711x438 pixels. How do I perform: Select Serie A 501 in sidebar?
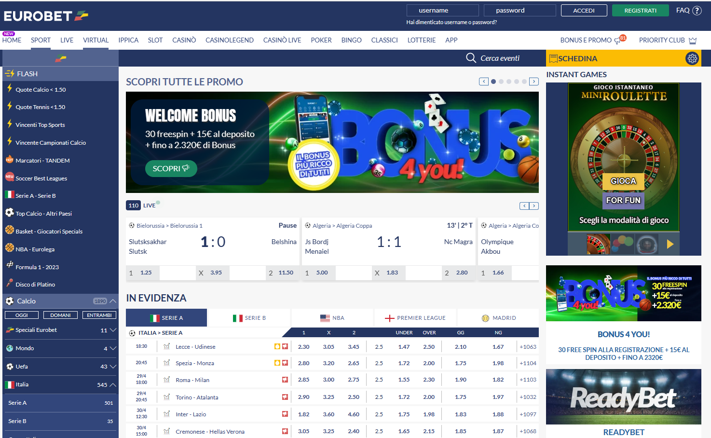(60, 403)
